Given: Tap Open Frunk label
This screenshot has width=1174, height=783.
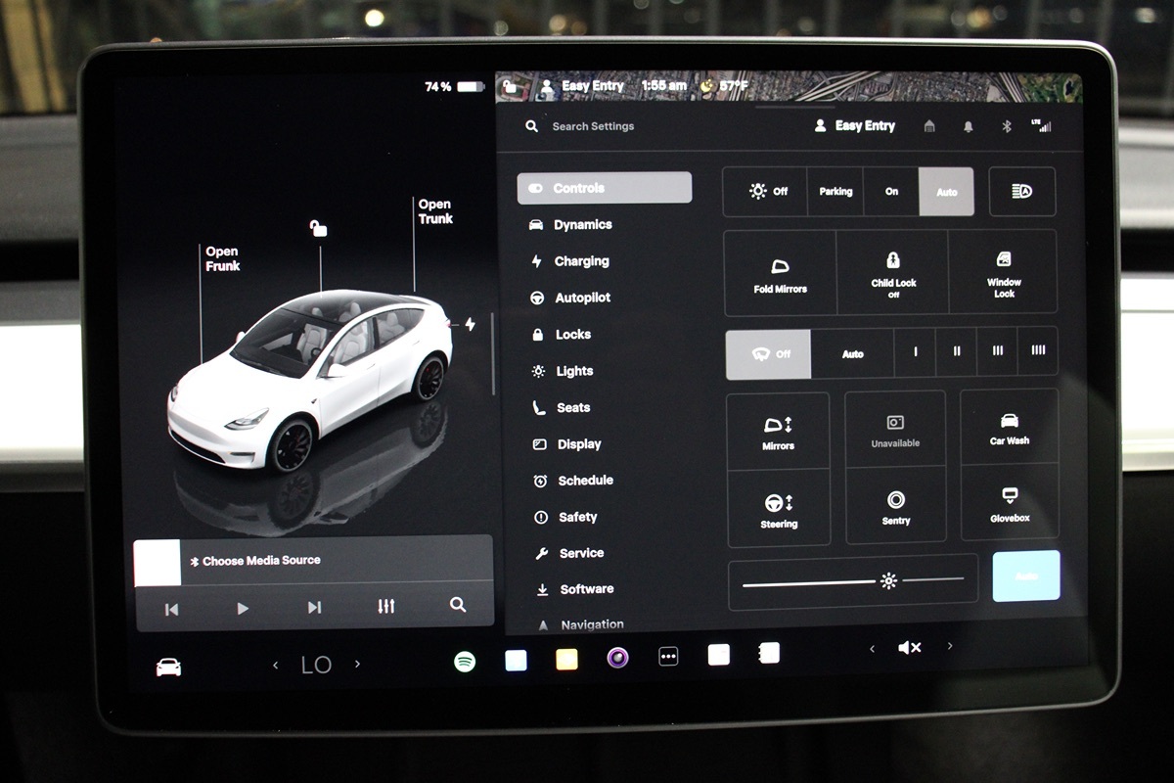Looking at the screenshot, I should pos(222,258).
